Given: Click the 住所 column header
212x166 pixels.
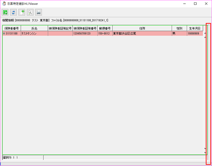Looking at the screenshot, I should point(142,28).
